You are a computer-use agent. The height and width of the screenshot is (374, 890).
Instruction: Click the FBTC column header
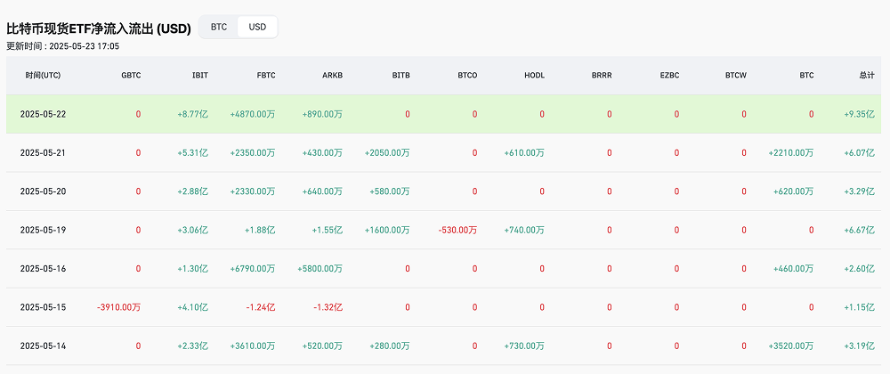(266, 76)
